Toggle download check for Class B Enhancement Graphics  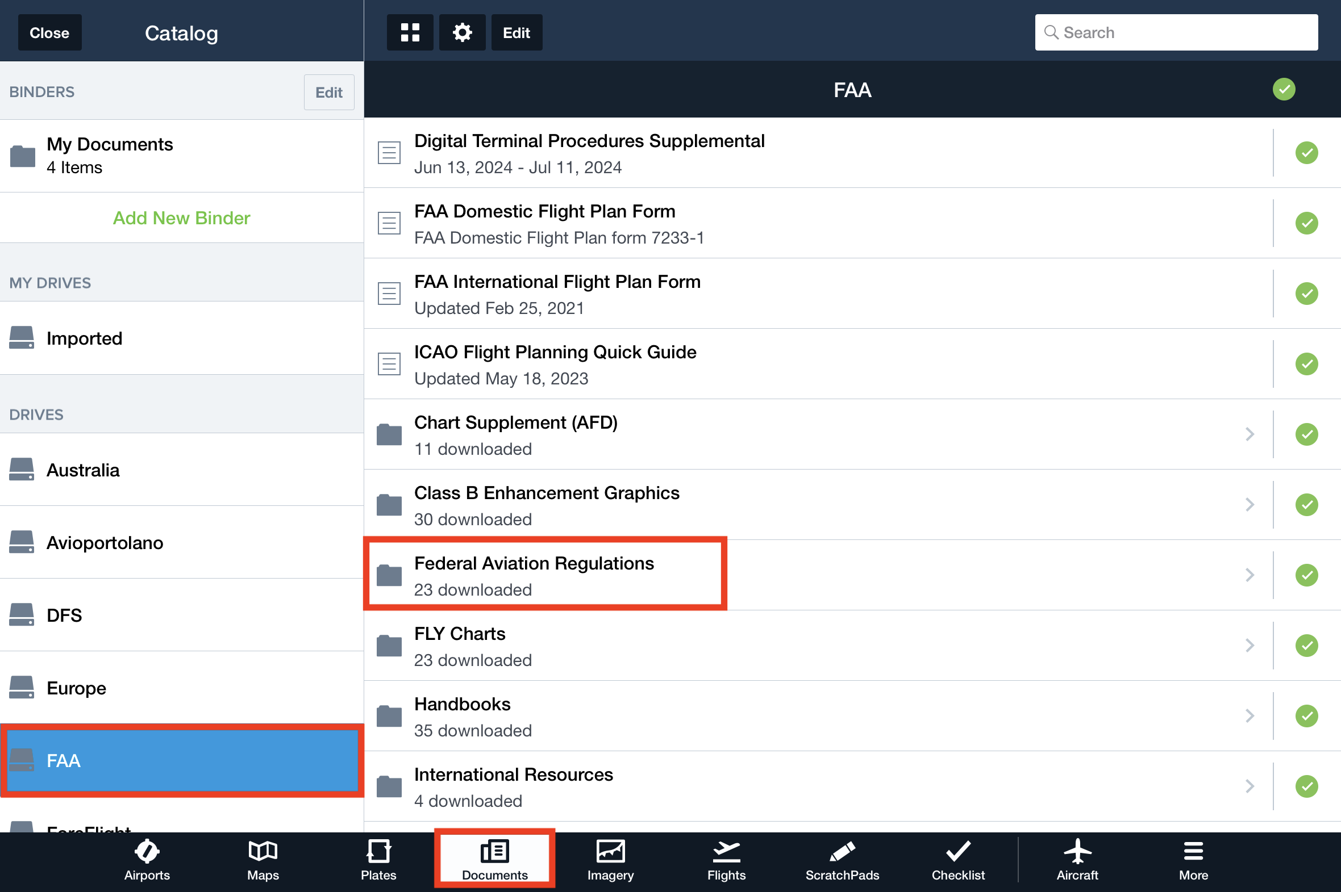[x=1307, y=505]
